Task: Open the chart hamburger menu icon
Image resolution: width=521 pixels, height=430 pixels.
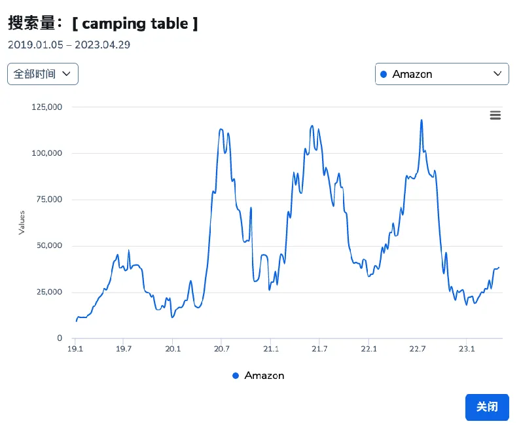Action: coord(495,115)
